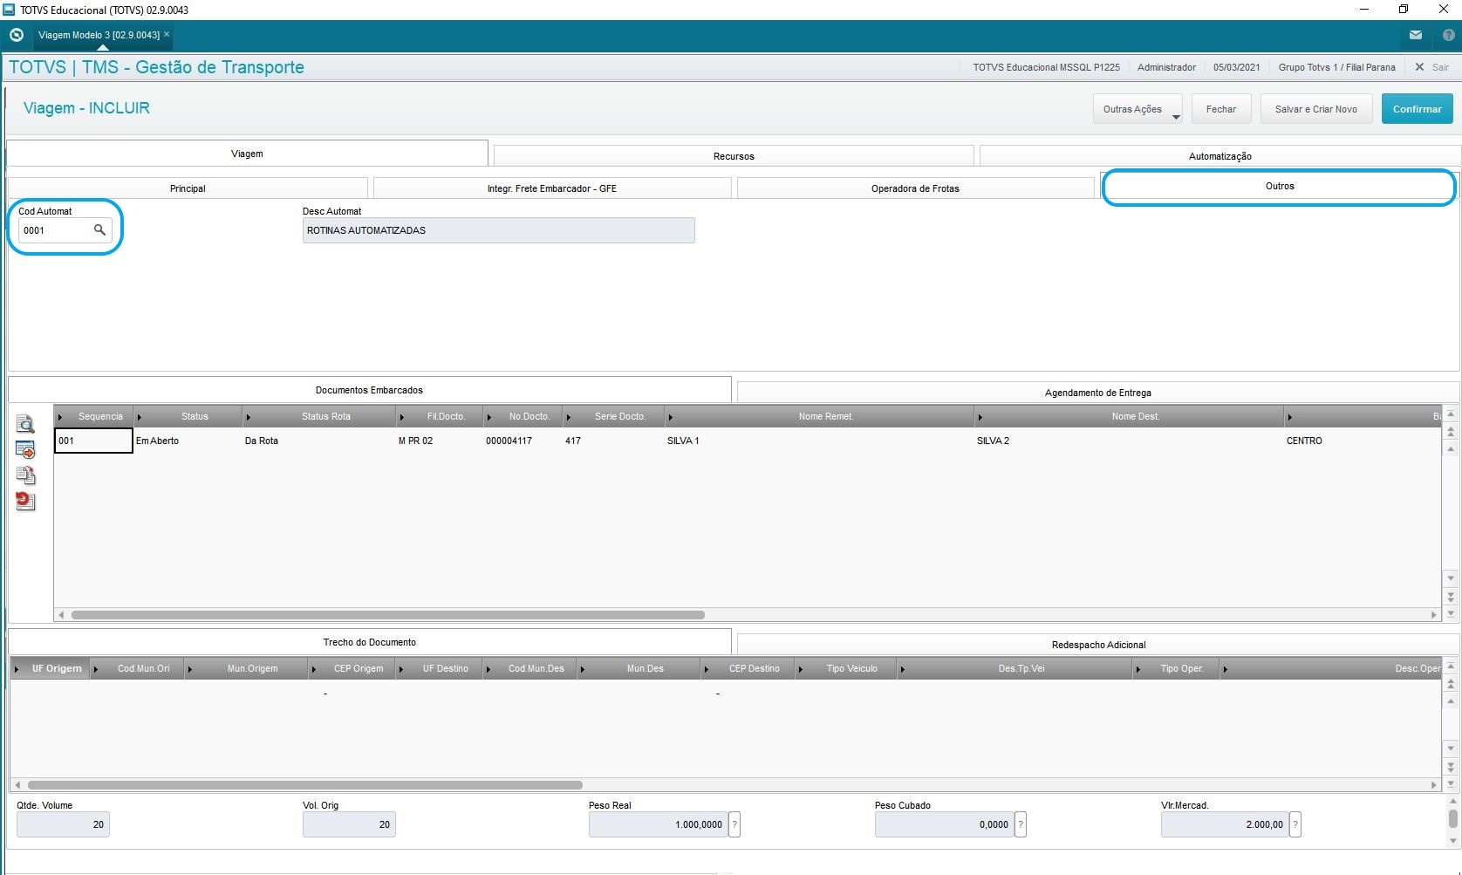
Task: Click the Documentos Embarcados horizontal scrollbar
Action: click(x=388, y=615)
